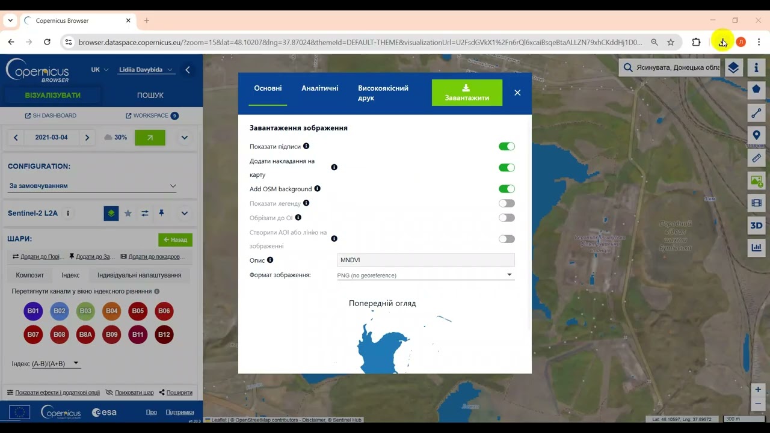Viewport: 770px width, 433px height.
Task: Show info for Add OSM background
Action: click(x=318, y=189)
